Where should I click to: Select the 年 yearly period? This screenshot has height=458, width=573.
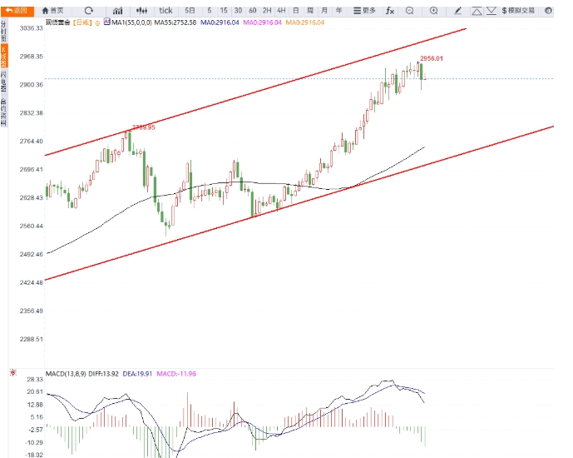(338, 11)
